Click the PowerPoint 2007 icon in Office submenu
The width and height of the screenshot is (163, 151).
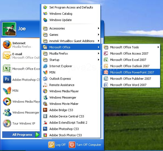[x=106, y=72]
